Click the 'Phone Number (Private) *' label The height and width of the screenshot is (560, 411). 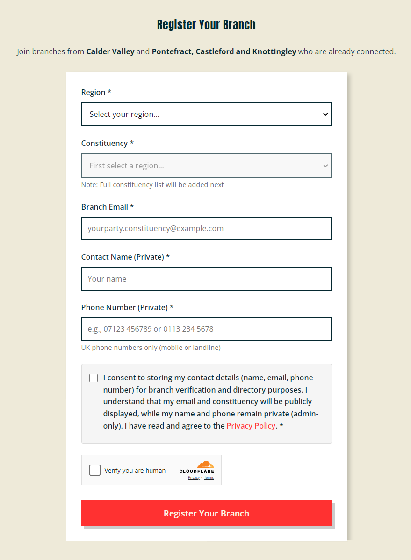127,307
